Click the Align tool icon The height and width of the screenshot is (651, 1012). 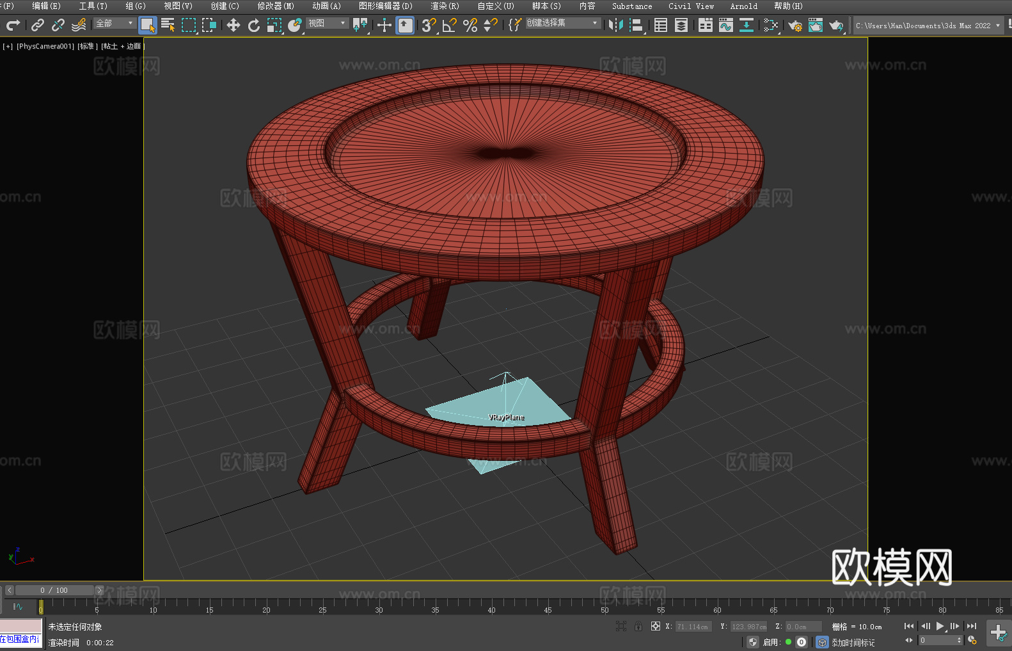pyautogui.click(x=636, y=25)
